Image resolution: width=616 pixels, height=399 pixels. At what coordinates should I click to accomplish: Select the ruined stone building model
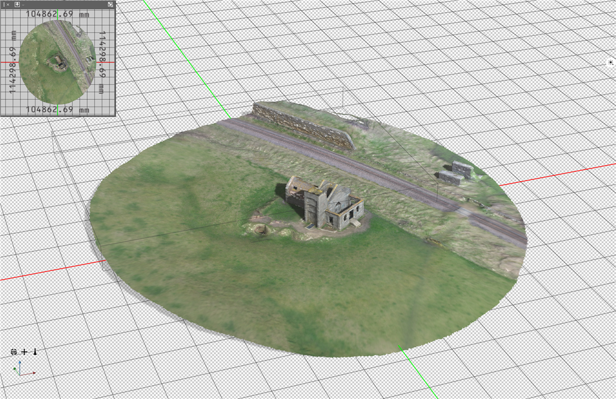pyautogui.click(x=328, y=206)
